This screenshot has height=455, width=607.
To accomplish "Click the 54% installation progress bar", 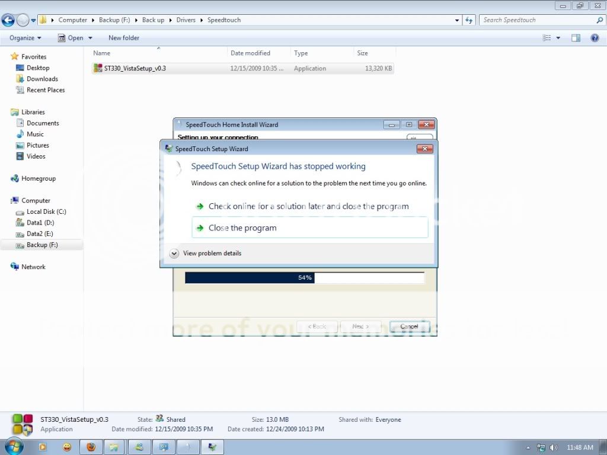I will [305, 278].
